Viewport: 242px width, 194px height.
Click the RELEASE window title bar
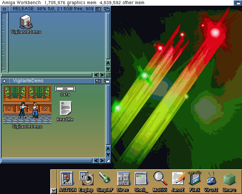51,9
